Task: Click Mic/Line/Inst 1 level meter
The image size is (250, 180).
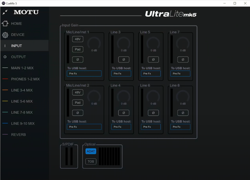Action: click(x=68, y=49)
